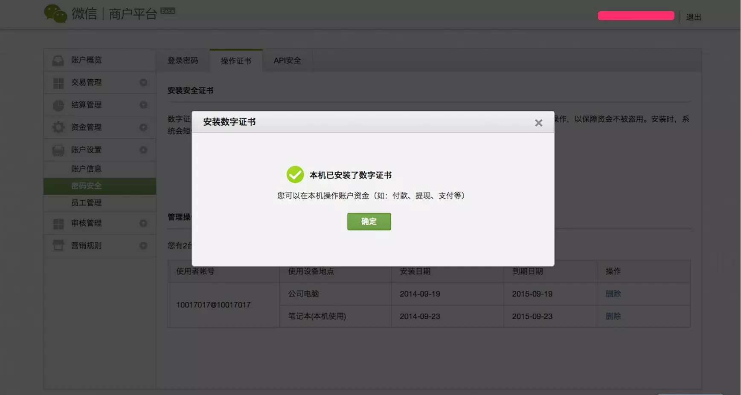Viewport: 741px width, 395px height.
Task: Click install date 2014-09-23
Action: point(420,317)
